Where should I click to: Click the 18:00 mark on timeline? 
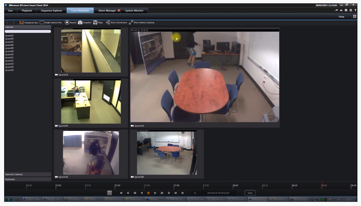pos(235,186)
